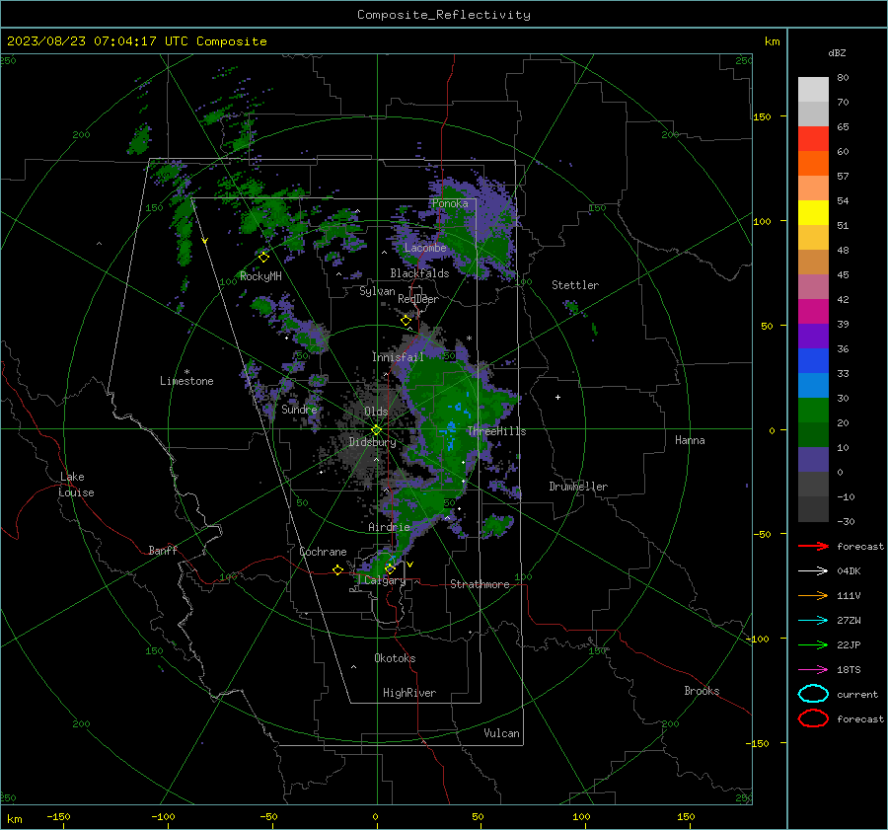Select the yellow 54 dBZ swatch
Viewport: 888px width, 830px height.
(813, 212)
